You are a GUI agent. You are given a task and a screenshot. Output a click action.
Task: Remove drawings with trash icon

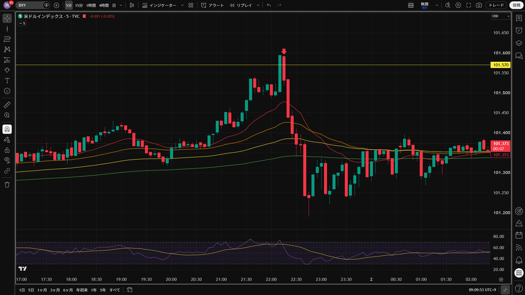[7, 184]
